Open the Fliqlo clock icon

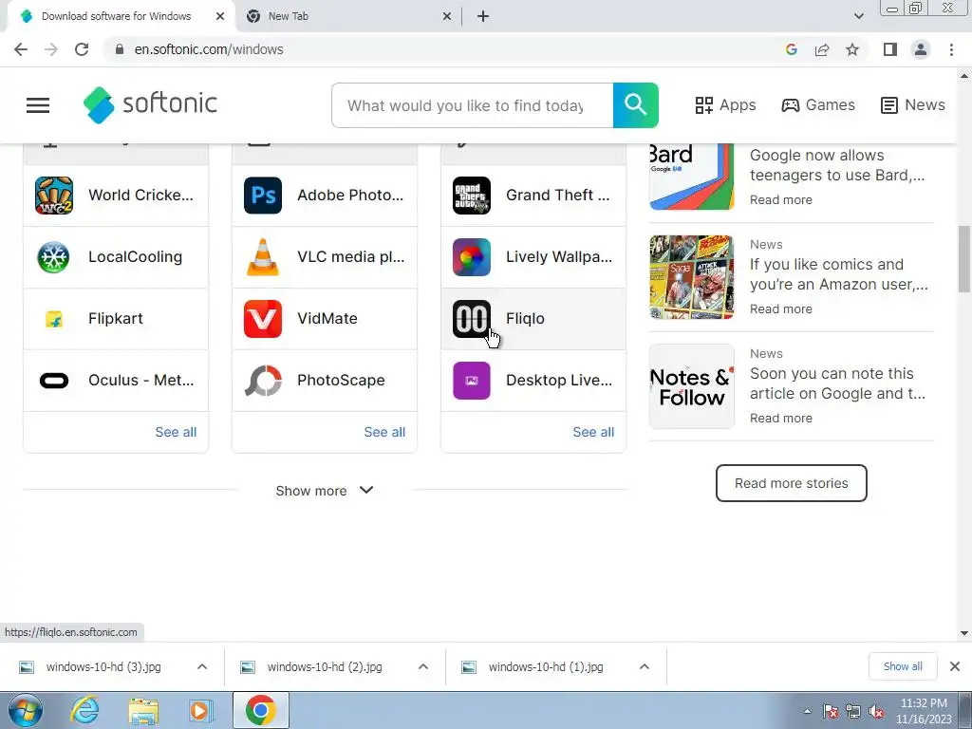point(472,319)
